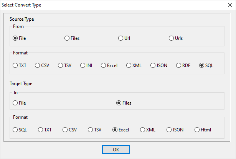Pick XML source format
The image size is (236, 159).
click(x=129, y=66)
